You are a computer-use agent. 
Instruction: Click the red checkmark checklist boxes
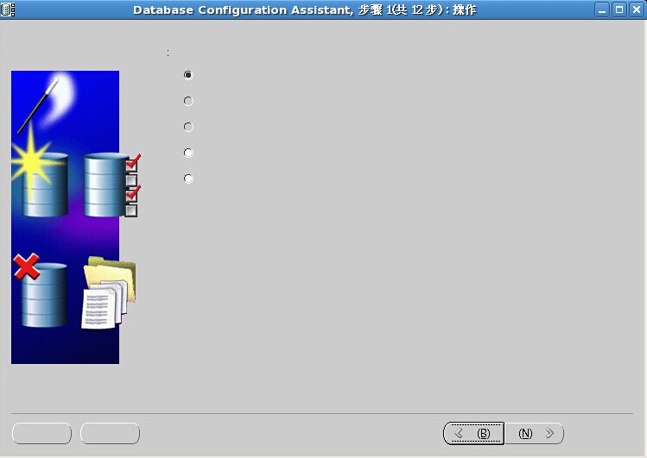pos(131,185)
